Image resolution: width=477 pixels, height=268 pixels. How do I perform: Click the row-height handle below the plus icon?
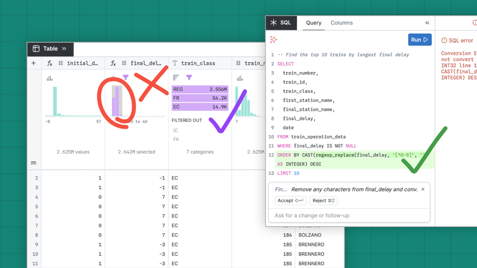click(34, 163)
